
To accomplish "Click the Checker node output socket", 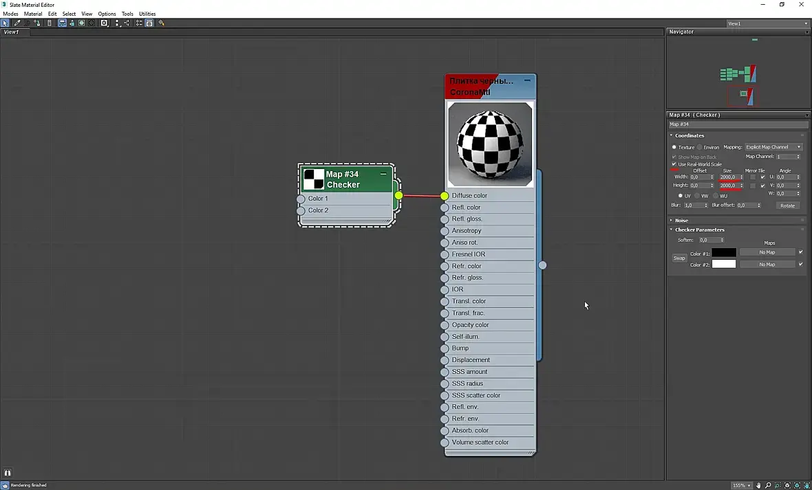I will coord(398,195).
